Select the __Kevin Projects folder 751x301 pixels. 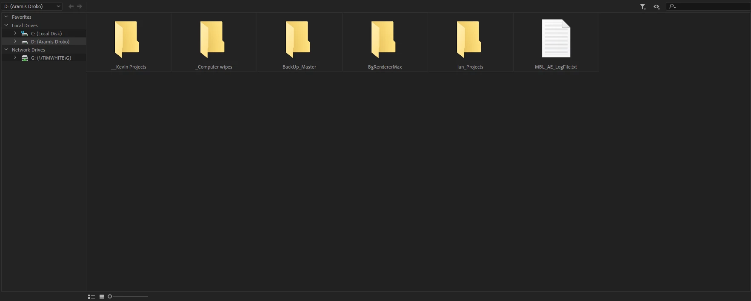coord(128,43)
